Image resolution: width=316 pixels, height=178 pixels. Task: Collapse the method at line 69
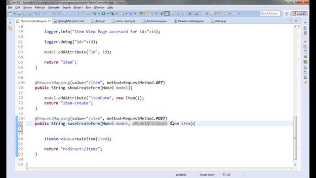24,83
